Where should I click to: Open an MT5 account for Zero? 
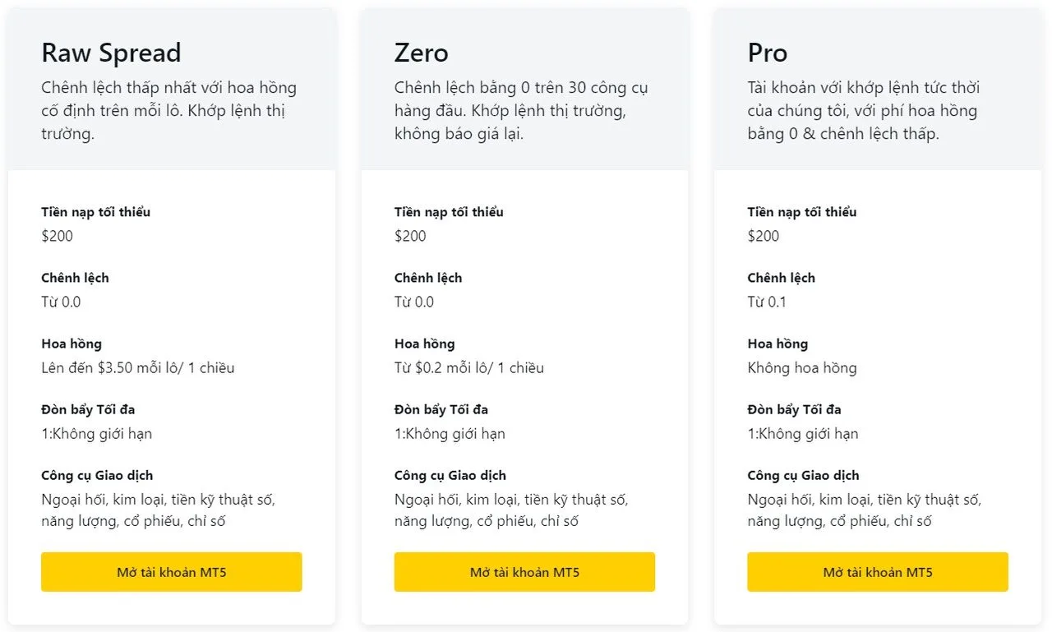(x=524, y=572)
